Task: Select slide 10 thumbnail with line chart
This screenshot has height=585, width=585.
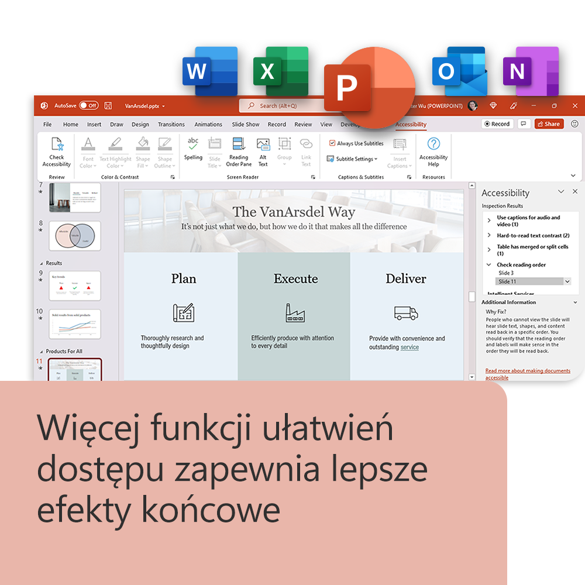Action: pos(75,324)
